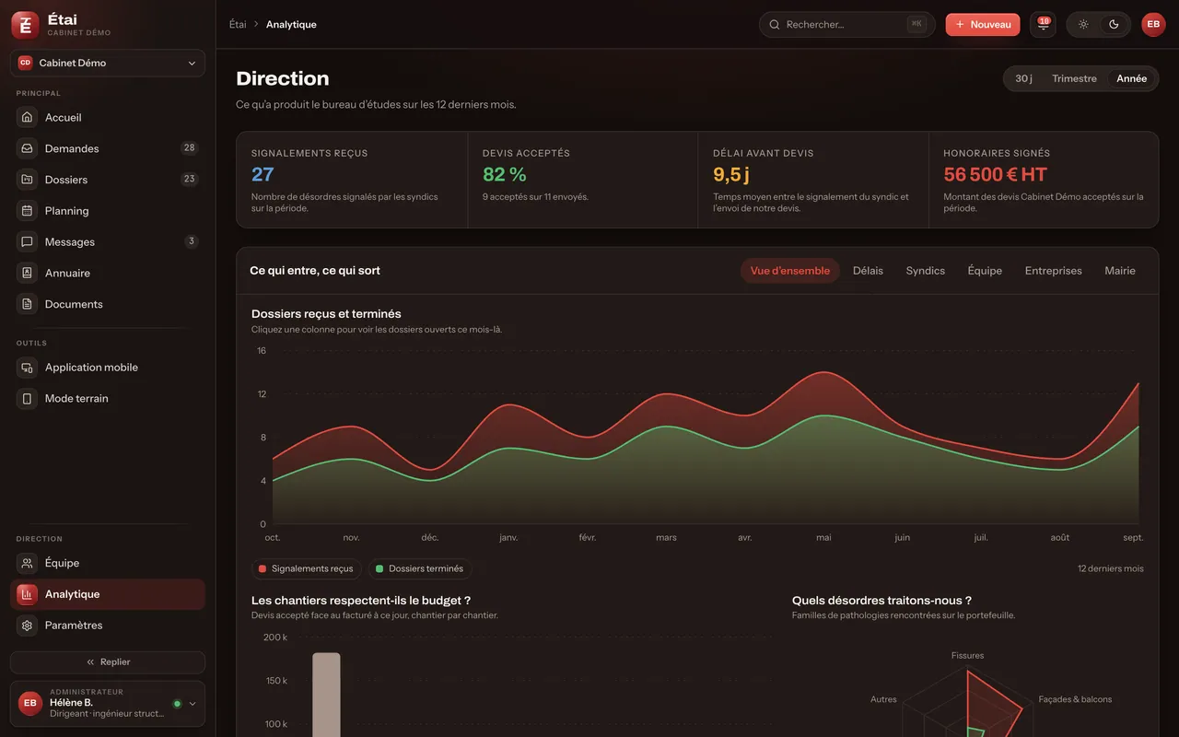Select the 30 j period
This screenshot has width=1179, height=737.
pos(1023,79)
